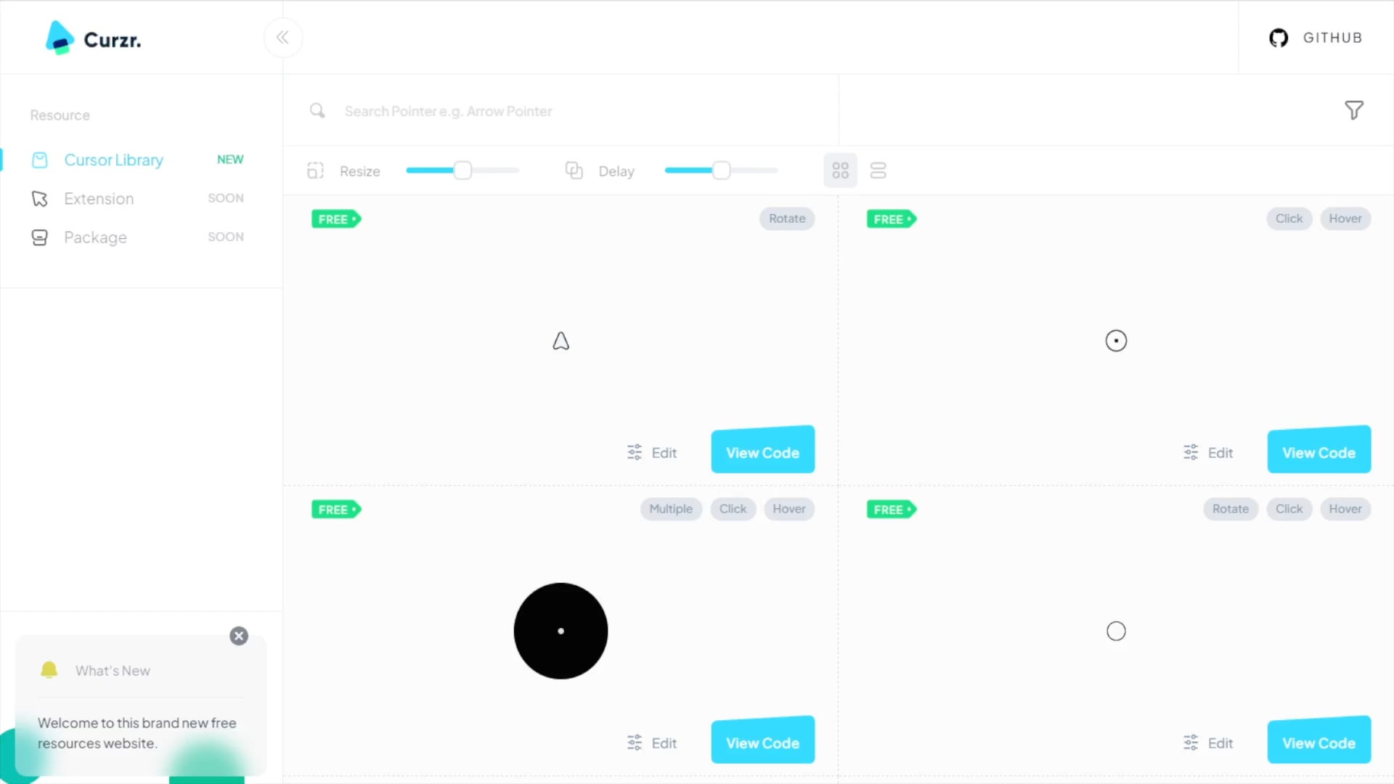Click View Code for the arrow pointer cursor
Viewport: 1394px width, 784px height.
click(762, 452)
